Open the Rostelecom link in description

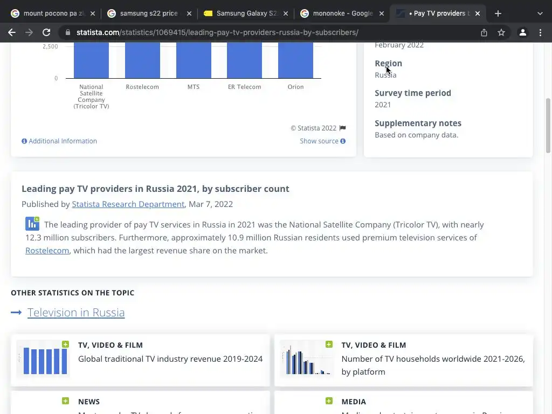[x=47, y=250]
